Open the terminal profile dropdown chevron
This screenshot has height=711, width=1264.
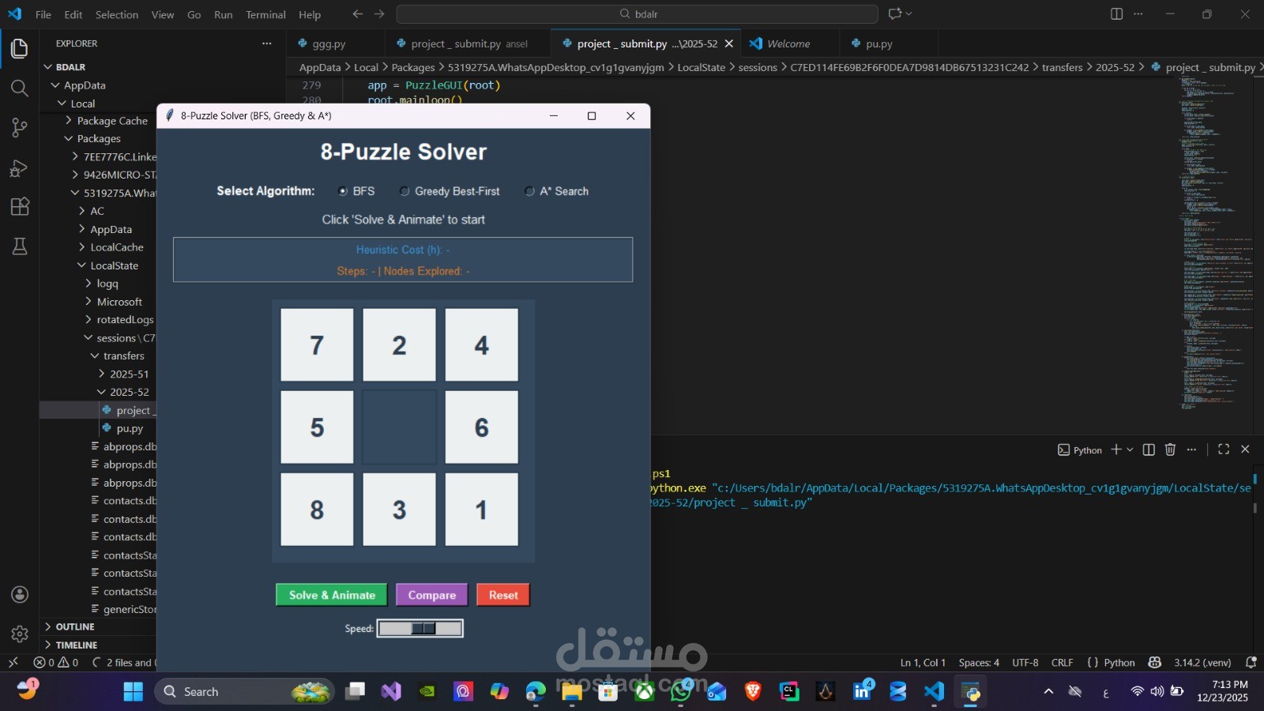[1128, 450]
